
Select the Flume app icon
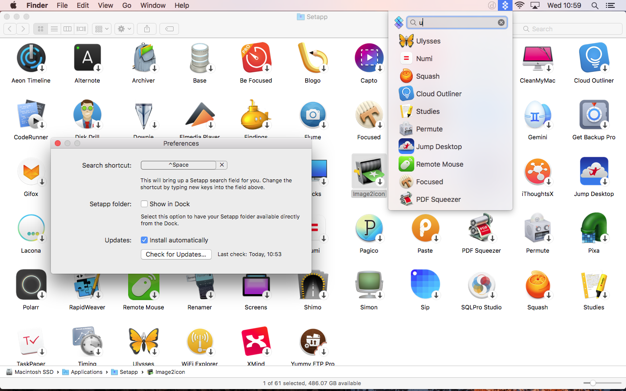313,114
